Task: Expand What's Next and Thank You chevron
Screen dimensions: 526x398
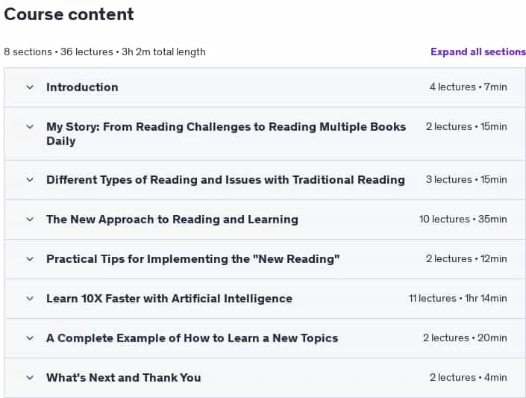Action: (x=30, y=378)
